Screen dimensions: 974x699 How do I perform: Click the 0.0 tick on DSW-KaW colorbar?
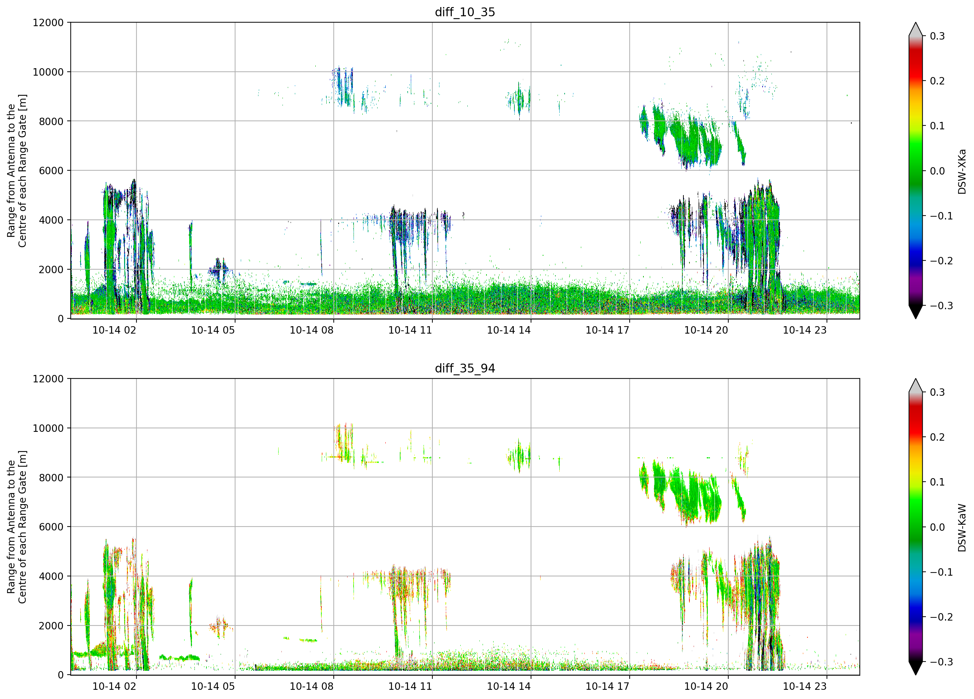coord(937,527)
